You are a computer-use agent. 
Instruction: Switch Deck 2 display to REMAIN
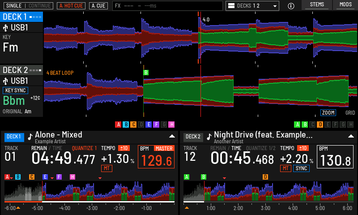(x=218, y=148)
